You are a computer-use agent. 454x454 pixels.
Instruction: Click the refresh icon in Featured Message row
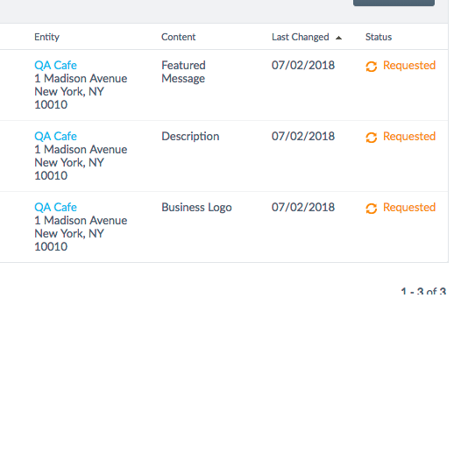pyautogui.click(x=372, y=67)
